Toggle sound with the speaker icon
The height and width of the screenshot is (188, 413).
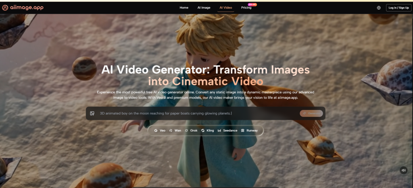[403, 170]
